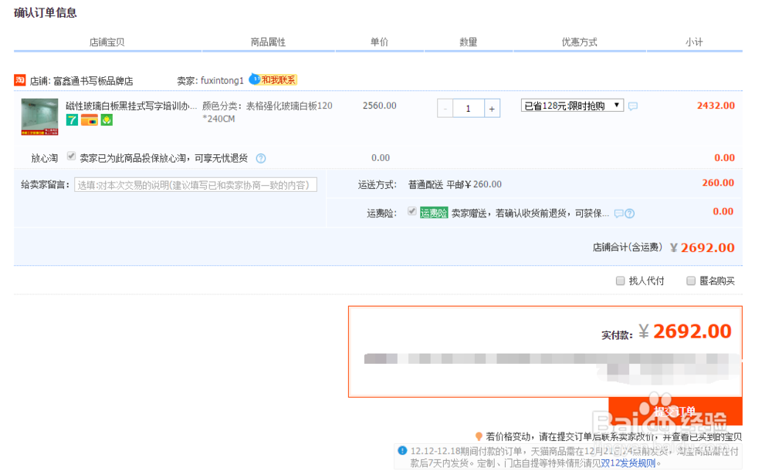Click the question circle icon beside 运费险 text
Screen dimensions: 772x474
pos(631,213)
